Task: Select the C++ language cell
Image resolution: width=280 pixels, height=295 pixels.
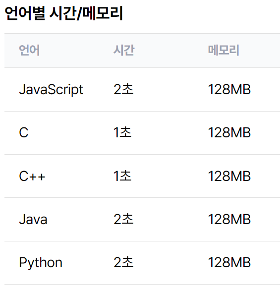Action: click(32, 177)
